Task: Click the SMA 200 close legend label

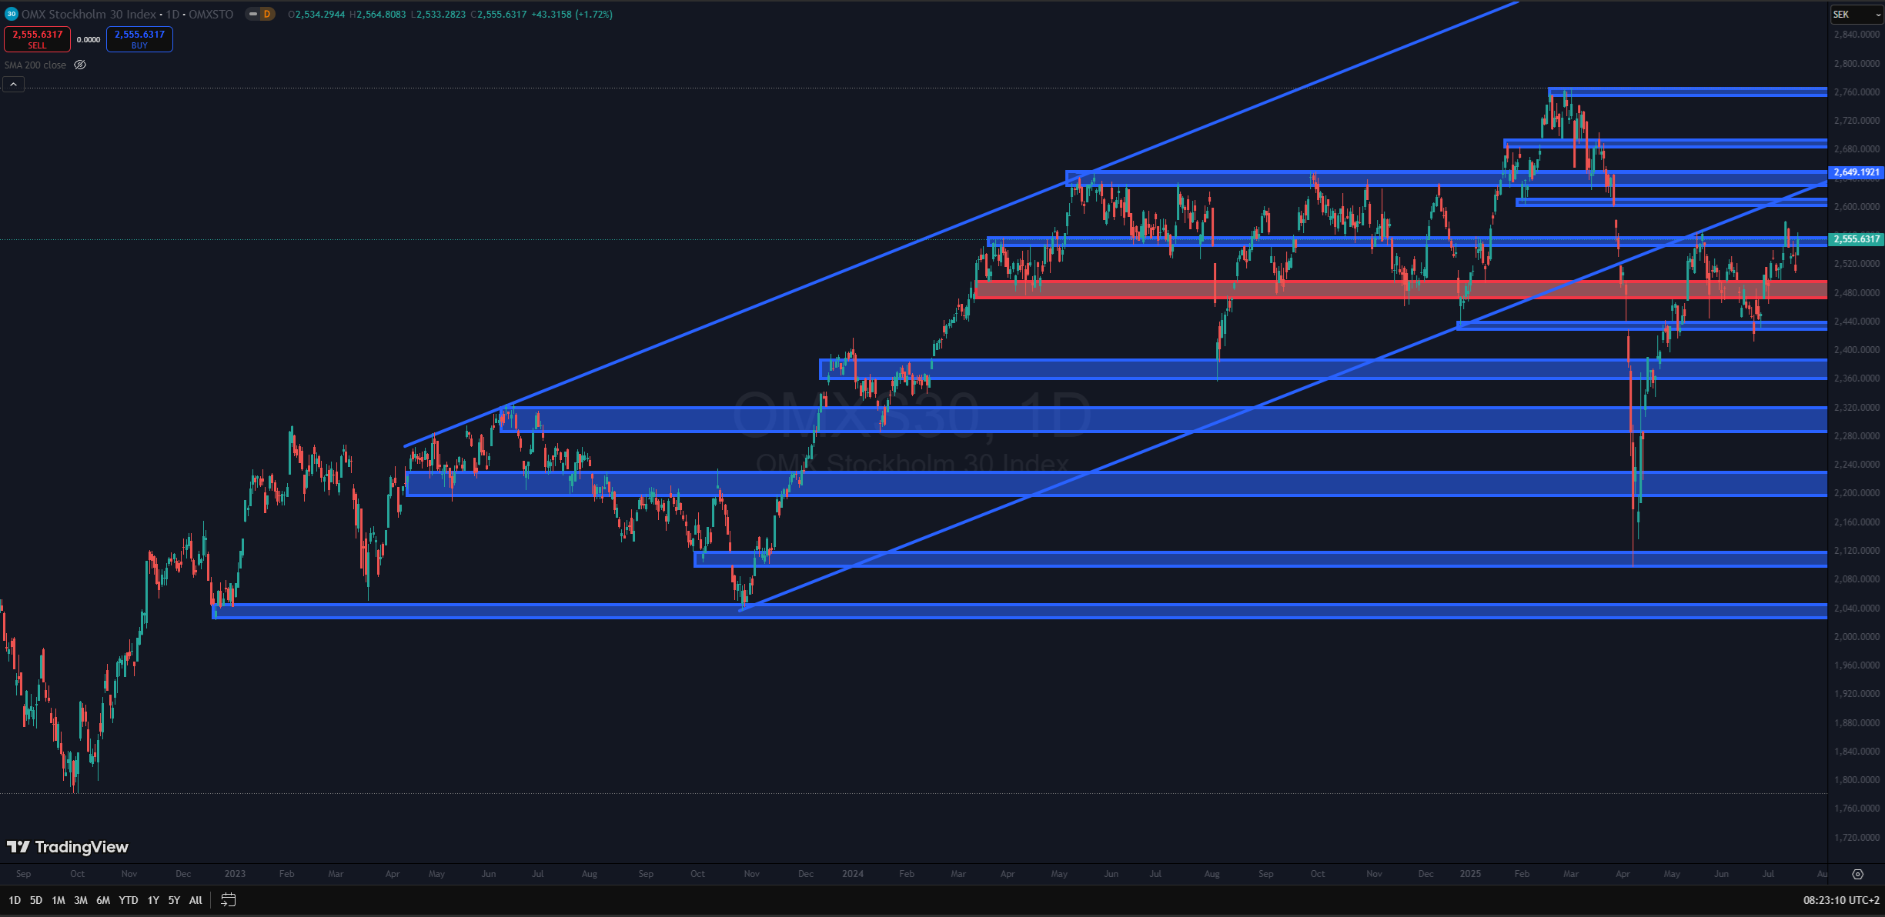Action: click(35, 65)
